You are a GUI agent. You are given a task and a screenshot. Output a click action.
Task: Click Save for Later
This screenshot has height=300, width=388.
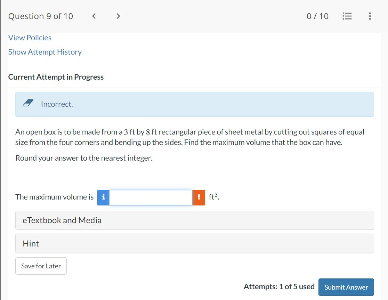(x=41, y=266)
